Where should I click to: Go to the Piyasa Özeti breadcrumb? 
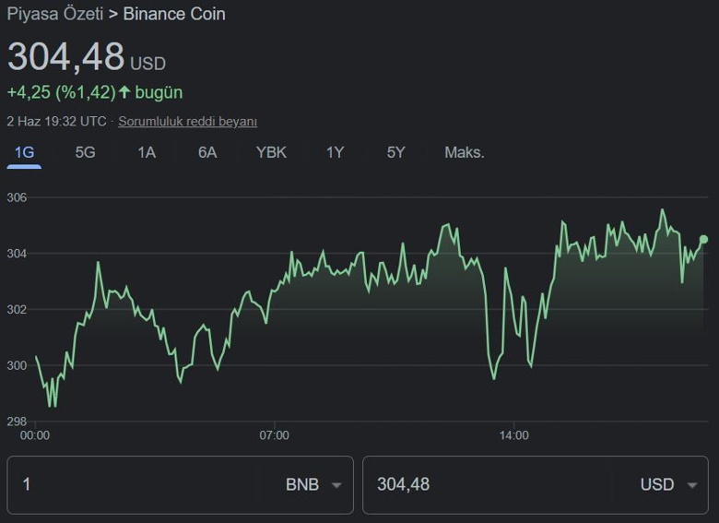tap(55, 14)
